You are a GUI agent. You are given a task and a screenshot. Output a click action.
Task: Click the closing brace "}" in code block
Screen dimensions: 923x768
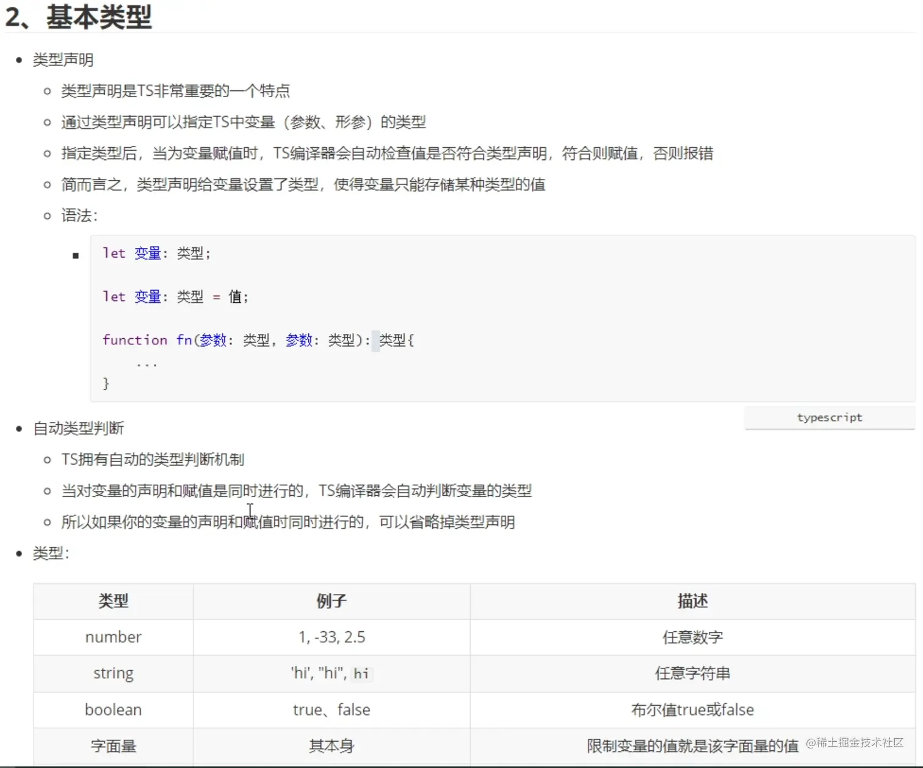click(x=106, y=383)
